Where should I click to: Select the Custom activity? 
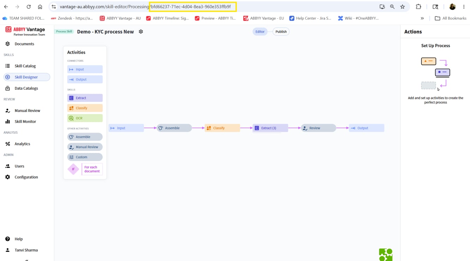click(85, 157)
